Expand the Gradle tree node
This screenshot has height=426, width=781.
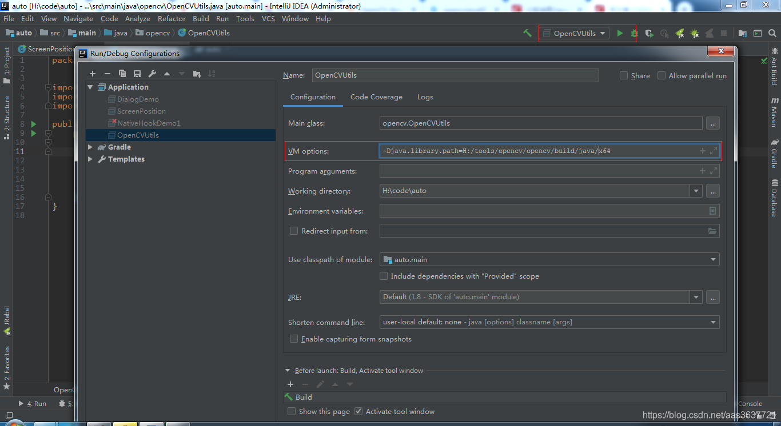coord(90,147)
